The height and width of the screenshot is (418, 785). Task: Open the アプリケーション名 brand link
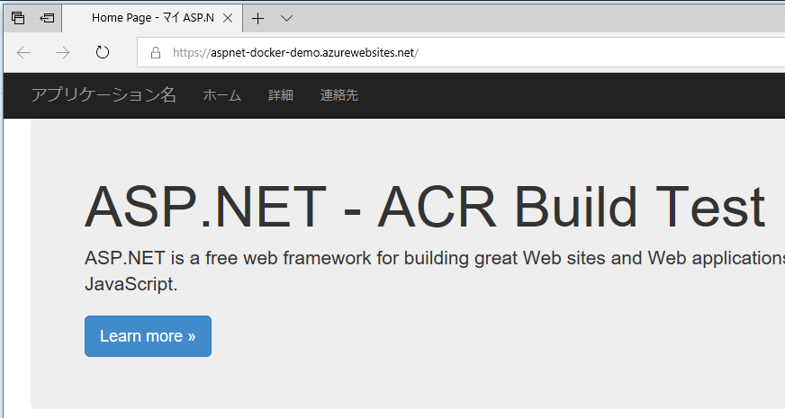click(x=104, y=95)
